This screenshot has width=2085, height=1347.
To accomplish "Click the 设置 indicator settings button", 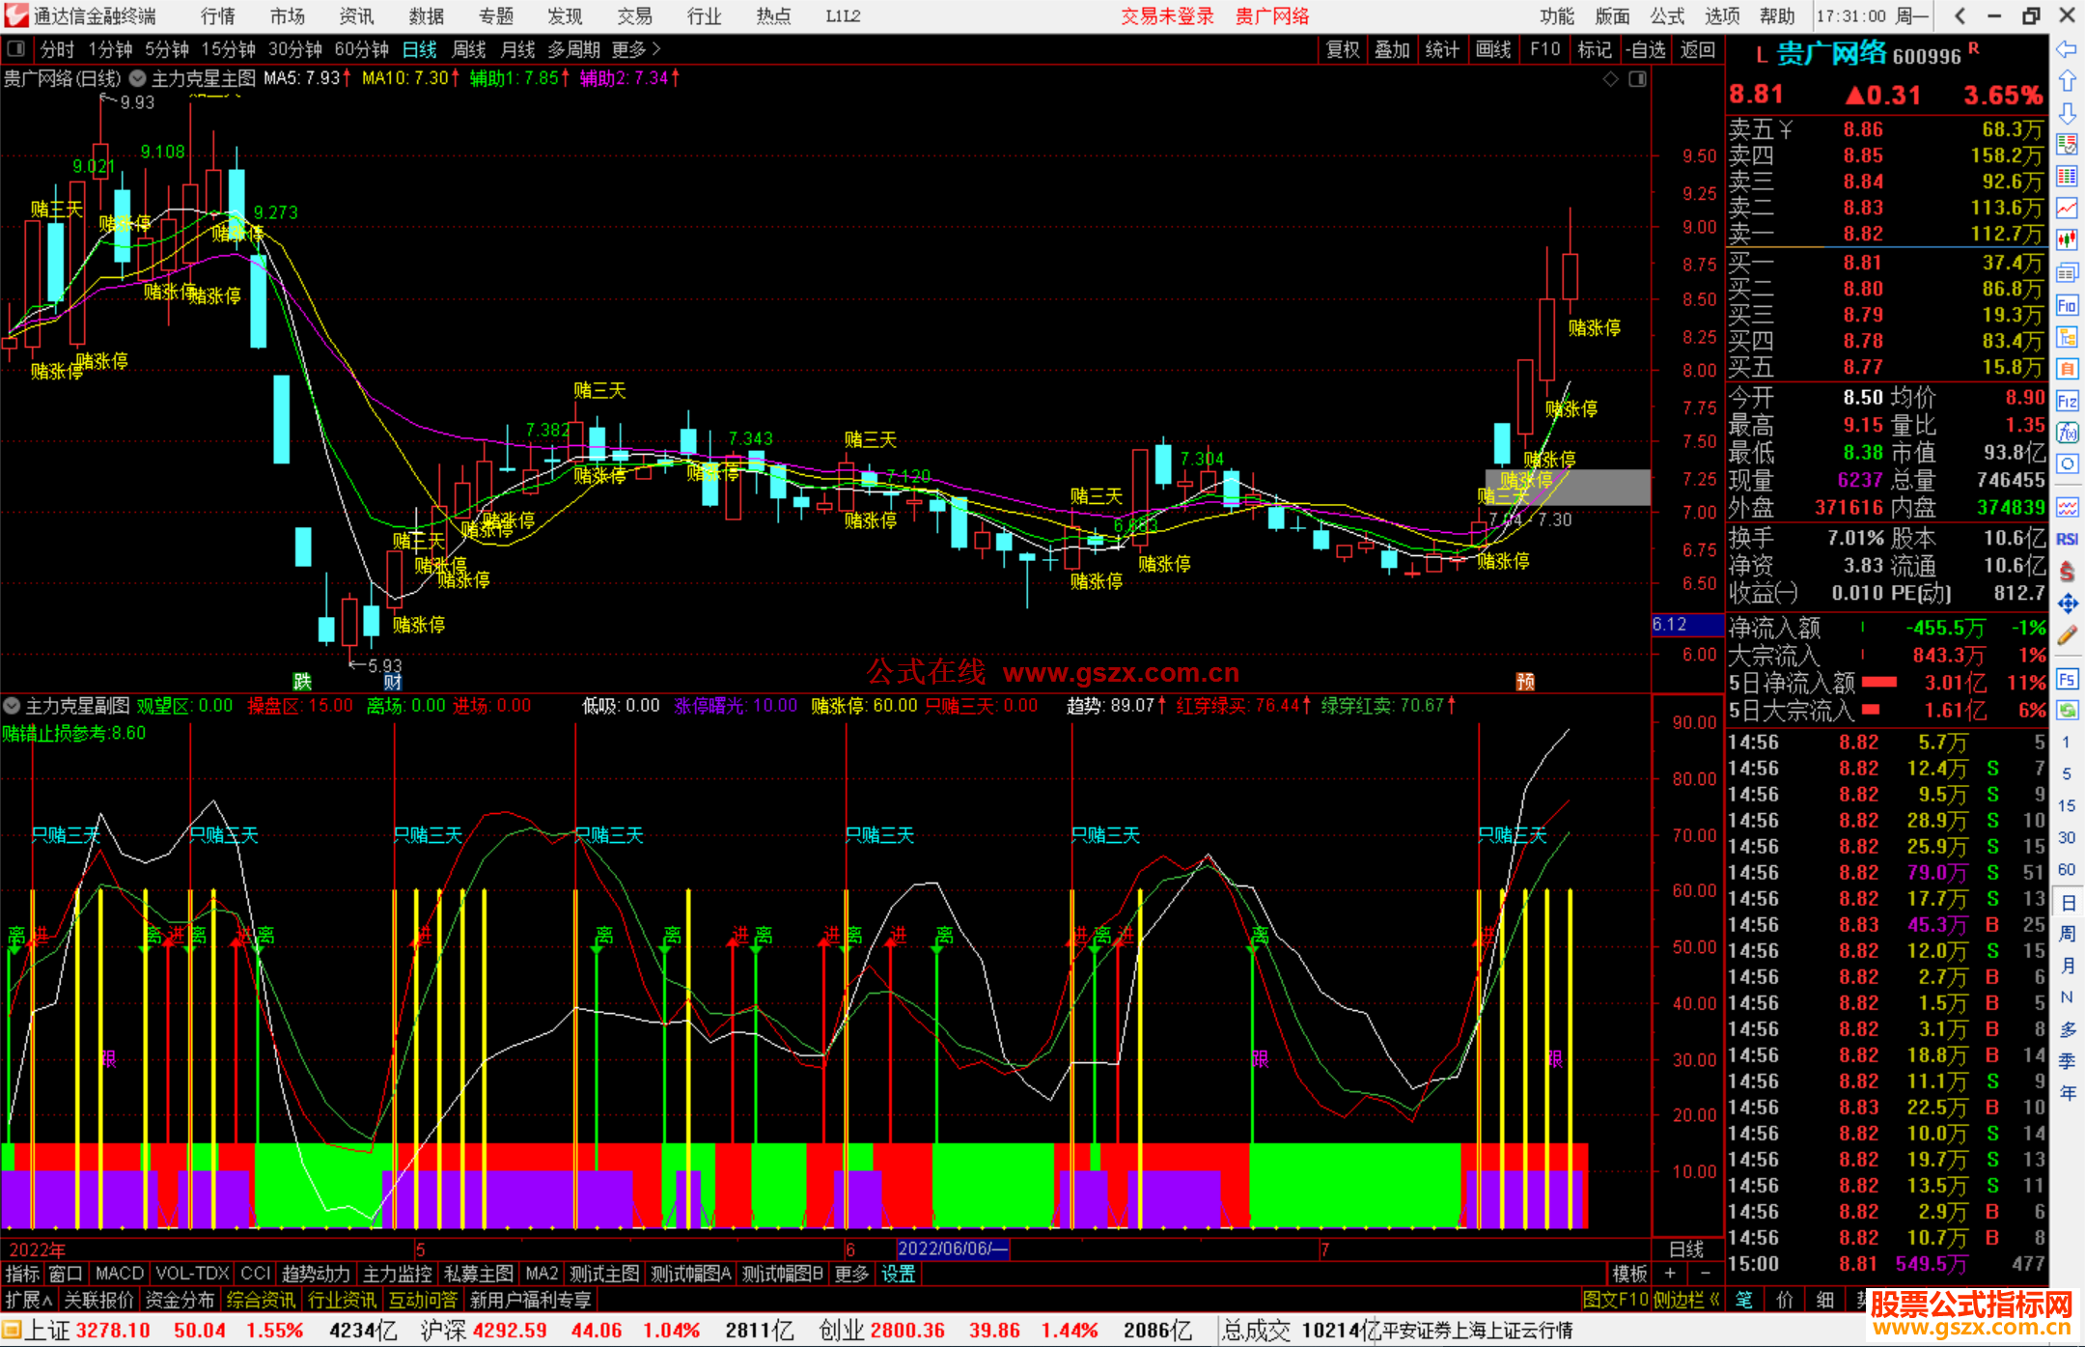I will click(898, 1274).
